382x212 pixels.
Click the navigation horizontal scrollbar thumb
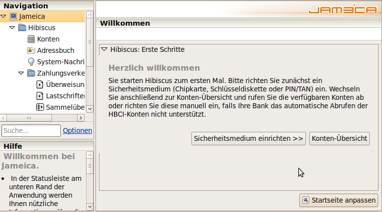click(x=29, y=118)
